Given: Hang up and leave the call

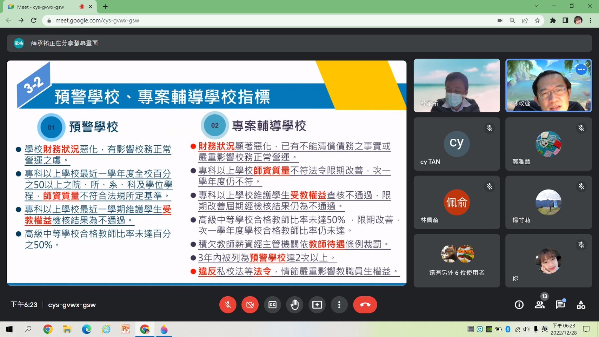Looking at the screenshot, I should [365, 305].
